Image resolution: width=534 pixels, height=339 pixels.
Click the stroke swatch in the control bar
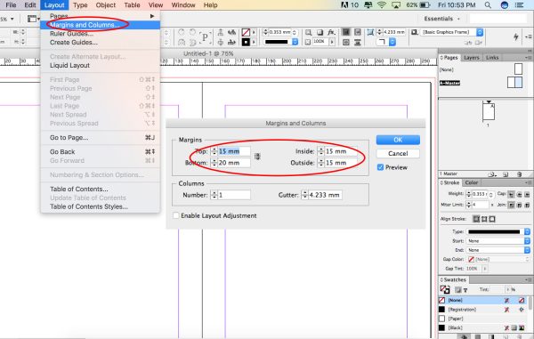(246, 42)
